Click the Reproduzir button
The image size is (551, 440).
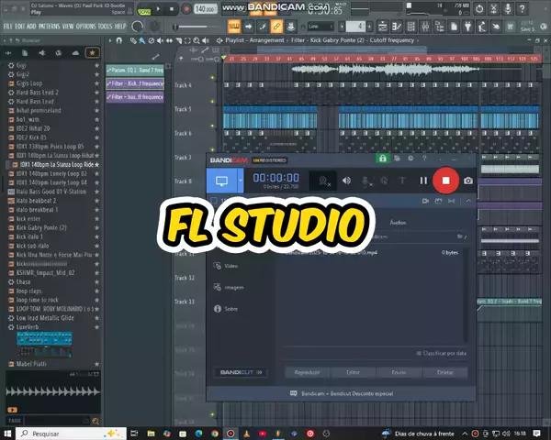tap(306, 372)
